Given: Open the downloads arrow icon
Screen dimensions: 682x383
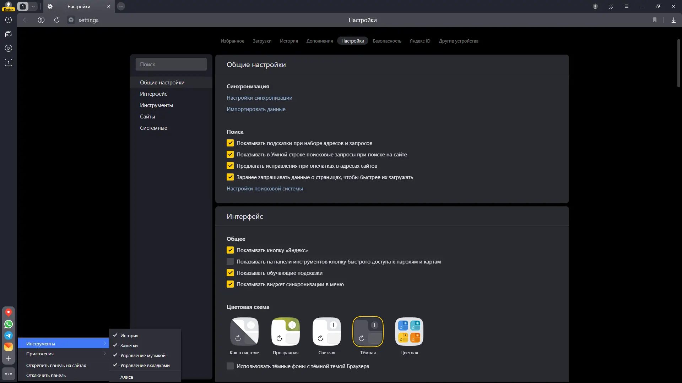Looking at the screenshot, I should click(673, 20).
